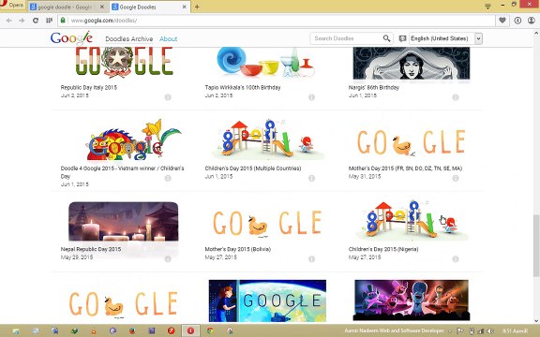540x337 pixels.
Task: Reload the current page
Action: pyautogui.click(x=36, y=21)
